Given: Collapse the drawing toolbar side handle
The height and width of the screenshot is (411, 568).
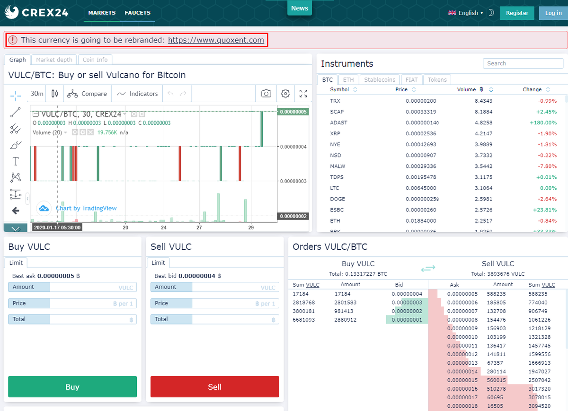Looking at the screenshot, I should click(27, 198).
